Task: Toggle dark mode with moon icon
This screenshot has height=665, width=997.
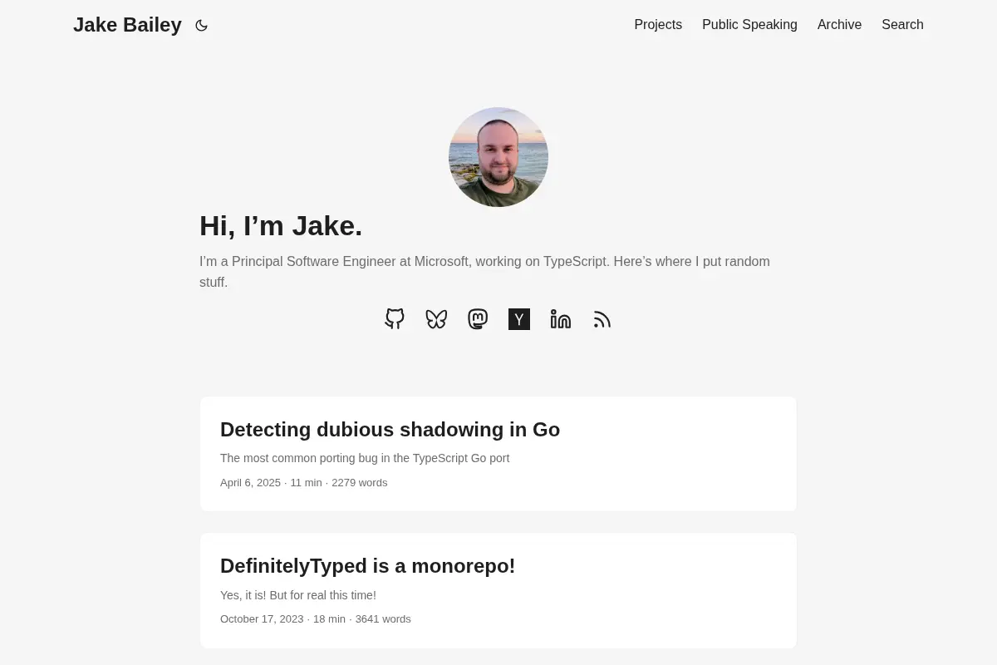Action: (x=201, y=26)
